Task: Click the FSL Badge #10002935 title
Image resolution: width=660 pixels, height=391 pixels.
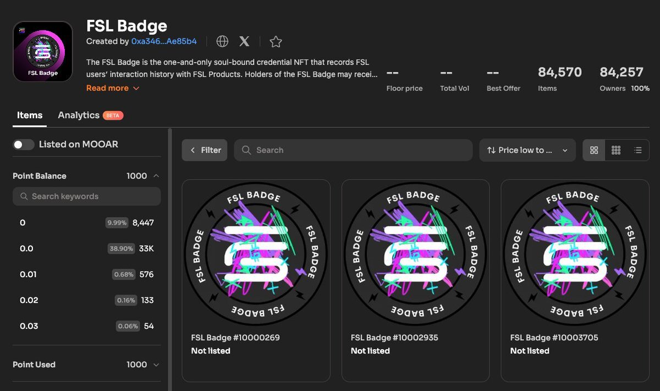Action: click(x=394, y=338)
